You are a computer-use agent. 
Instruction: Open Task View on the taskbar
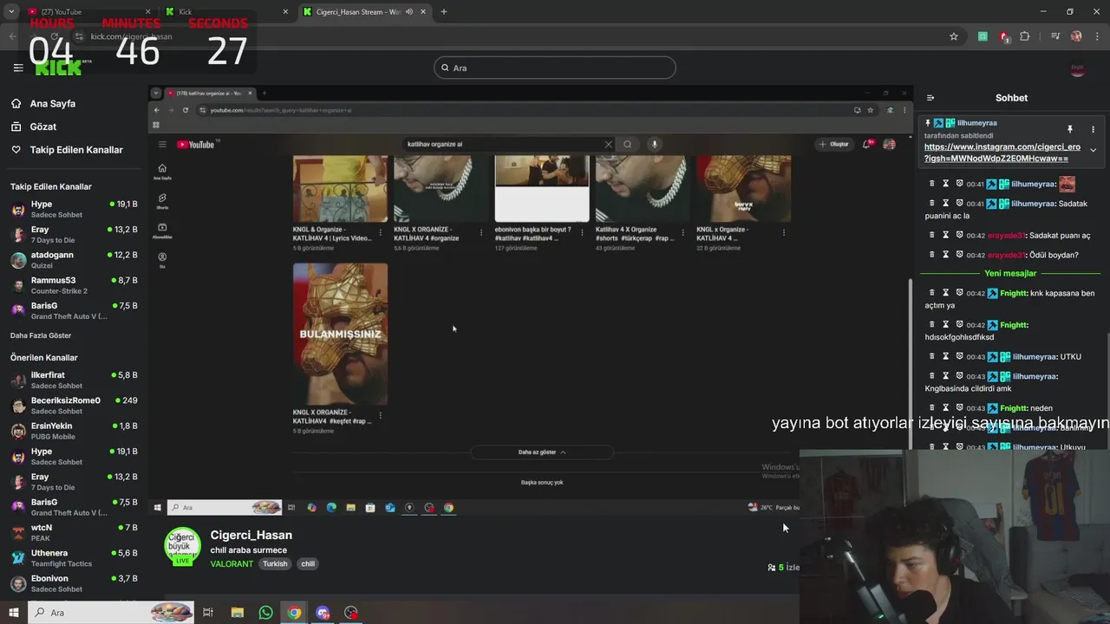tap(208, 613)
